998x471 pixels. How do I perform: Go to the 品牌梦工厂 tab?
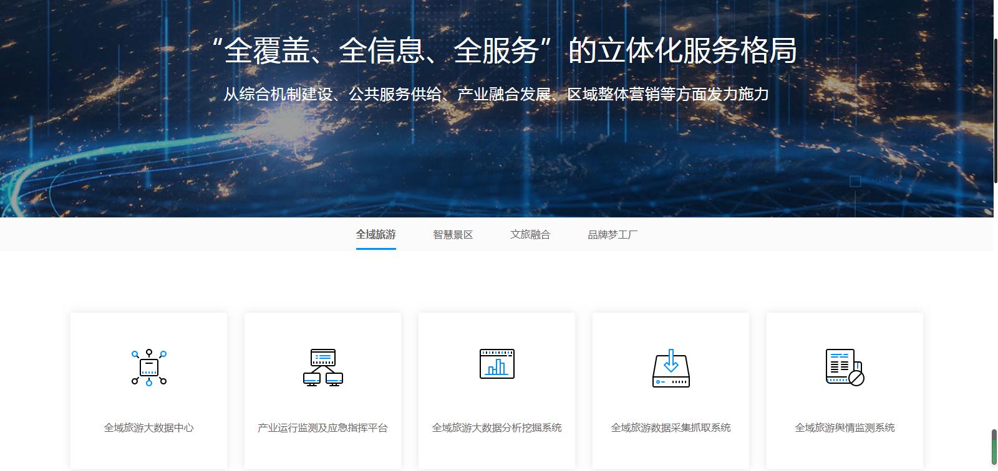pyautogui.click(x=613, y=235)
